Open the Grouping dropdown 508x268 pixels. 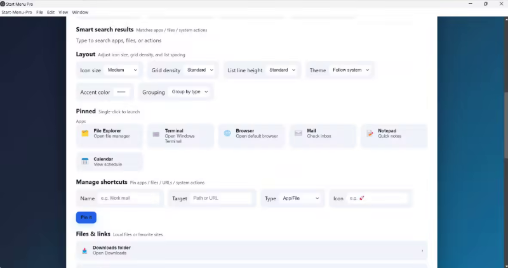click(190, 92)
